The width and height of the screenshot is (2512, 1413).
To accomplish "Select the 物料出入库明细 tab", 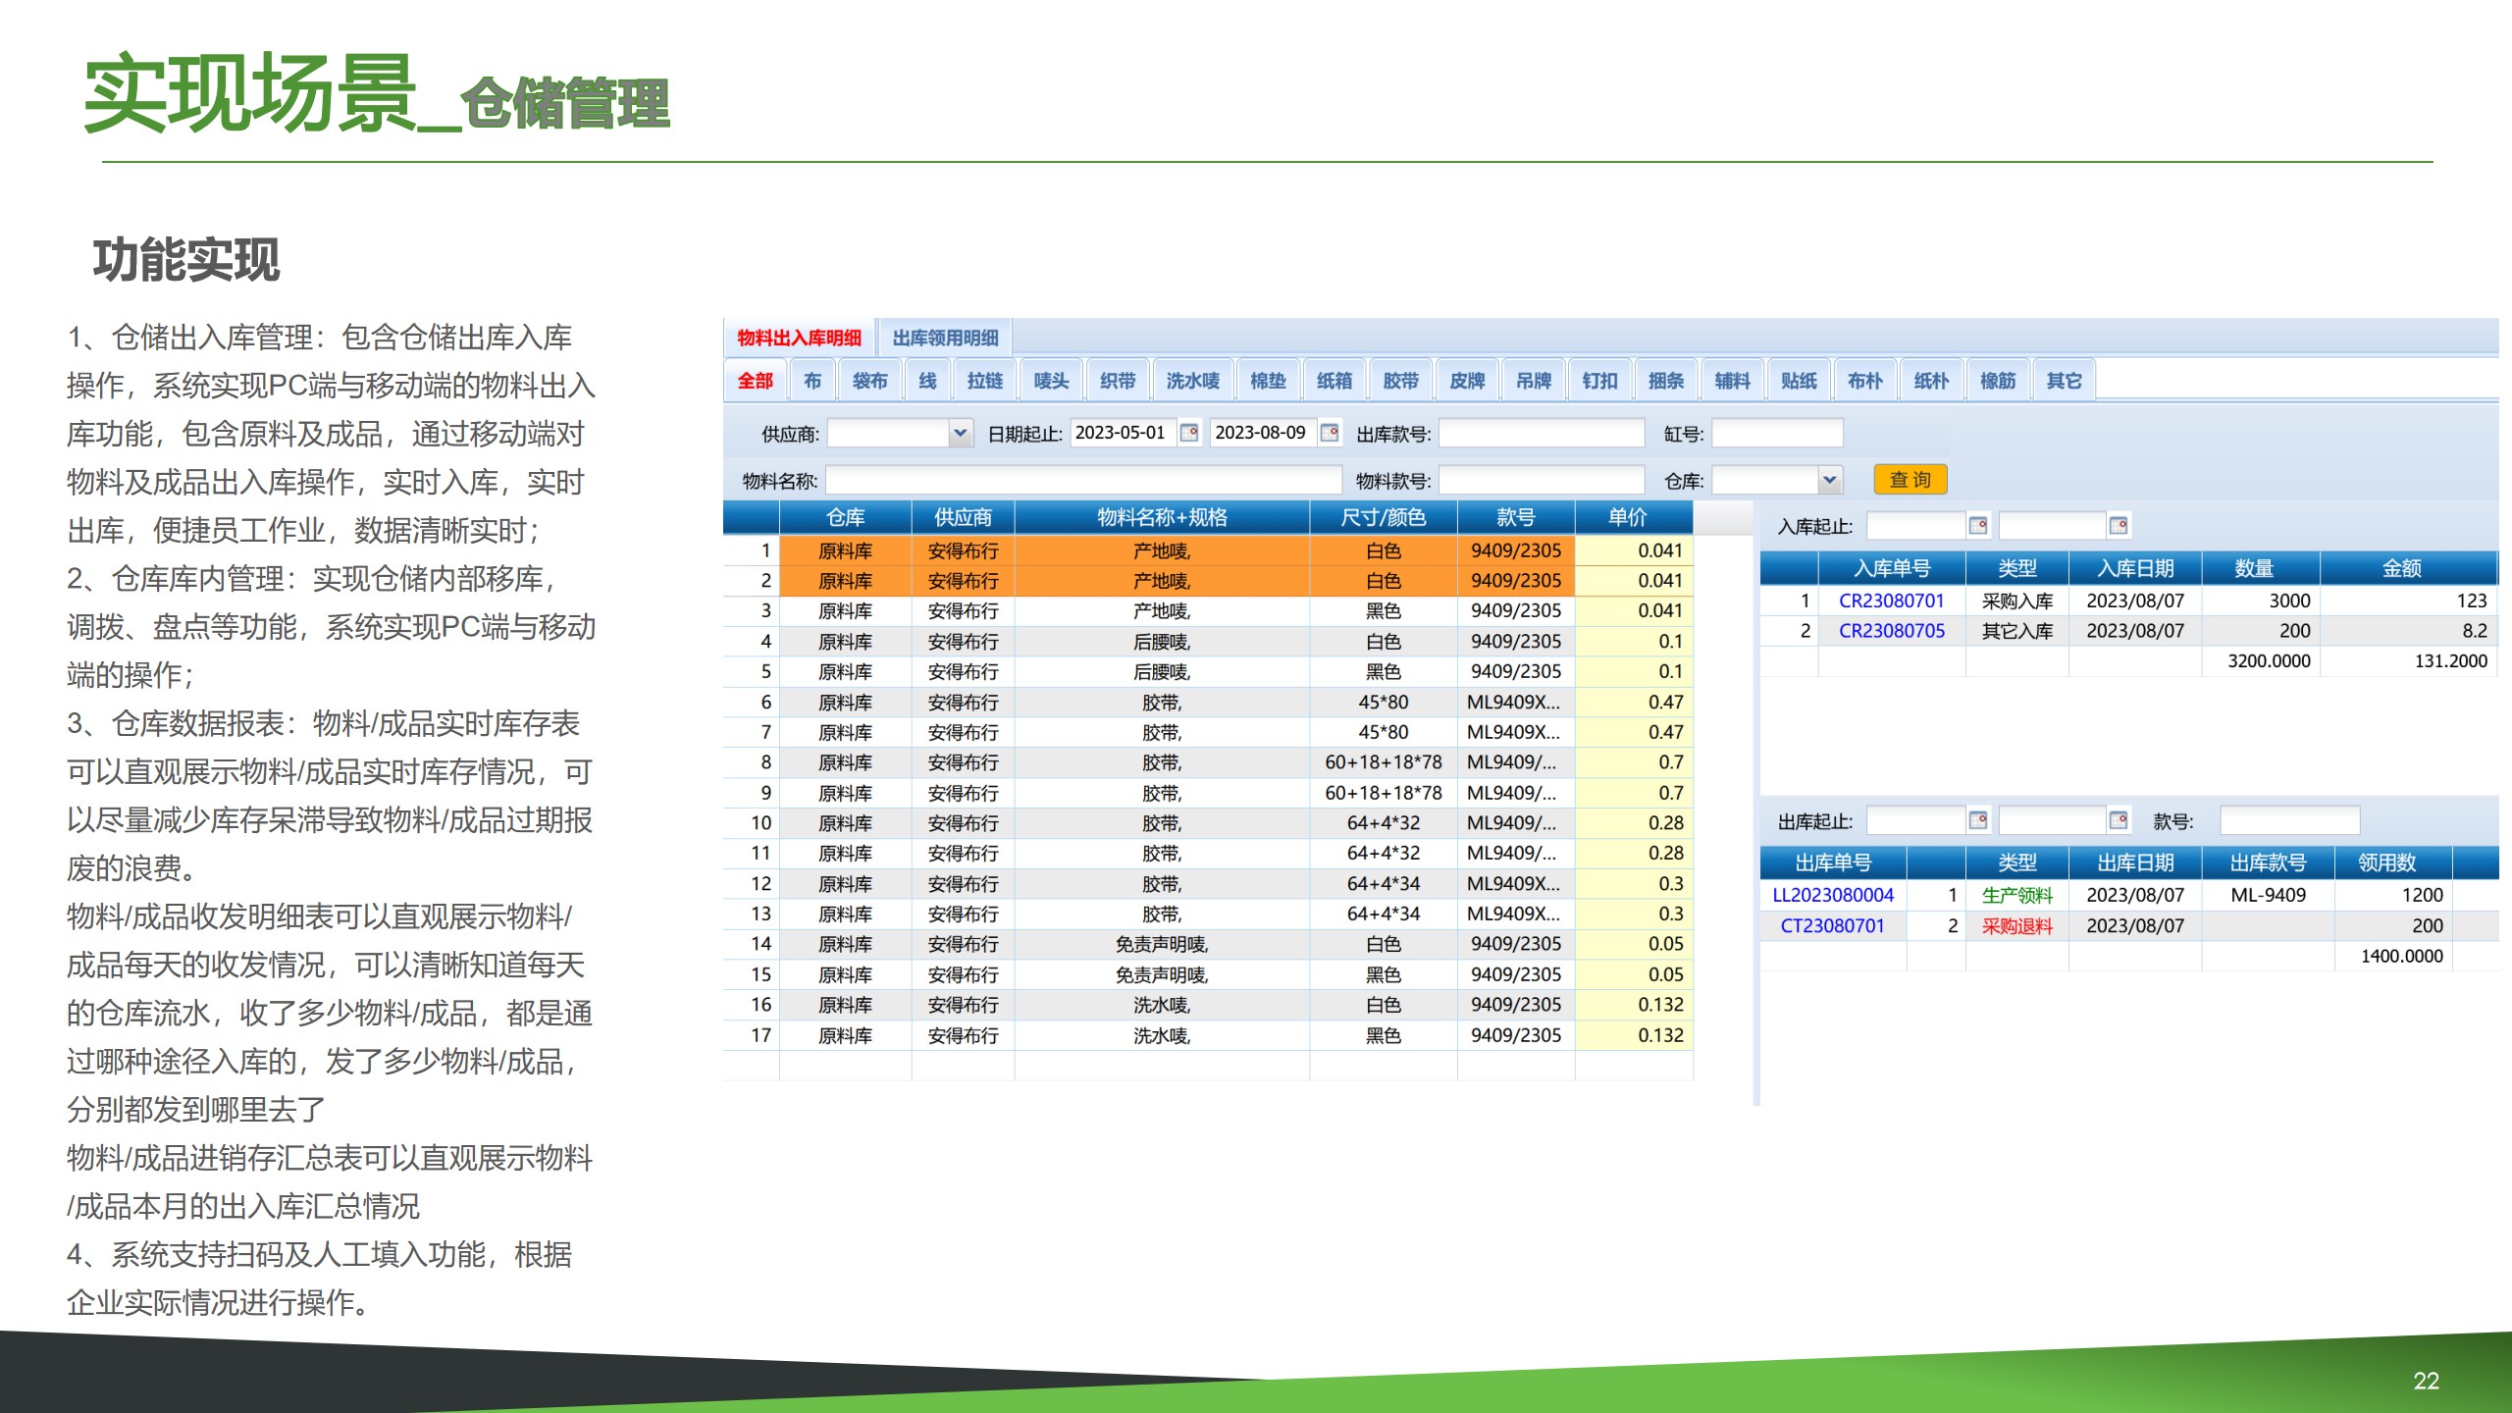I will (799, 339).
